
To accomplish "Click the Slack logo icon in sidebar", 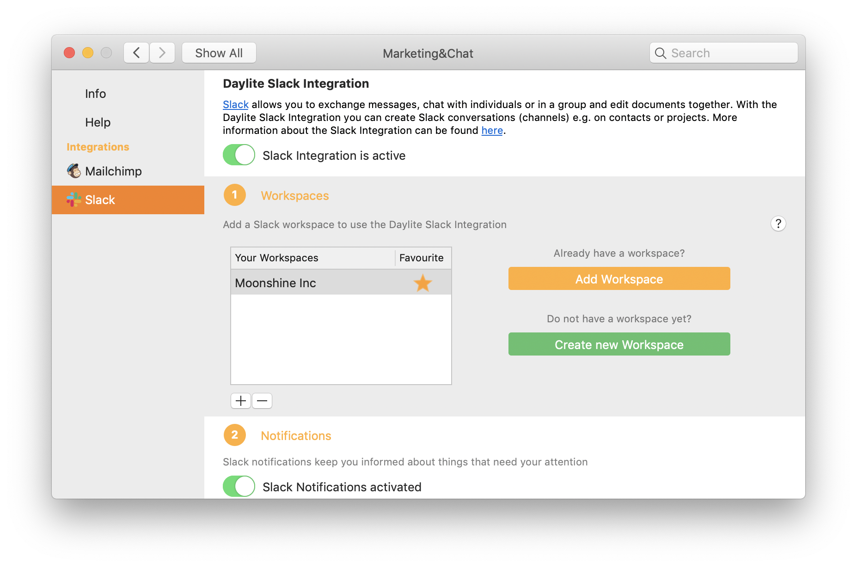I will [x=74, y=199].
